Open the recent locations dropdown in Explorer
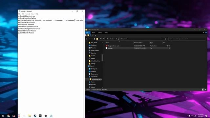 click(x=92, y=39)
